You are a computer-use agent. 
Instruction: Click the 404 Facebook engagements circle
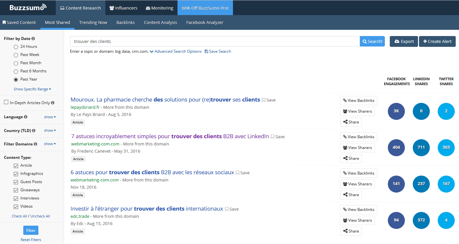pos(396,147)
